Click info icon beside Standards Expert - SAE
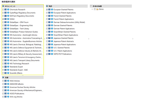 tap(8, 70)
